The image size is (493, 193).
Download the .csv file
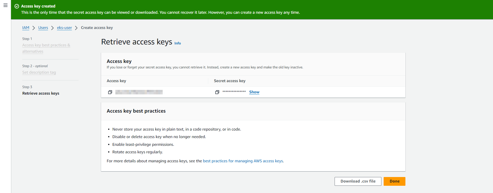(x=358, y=181)
